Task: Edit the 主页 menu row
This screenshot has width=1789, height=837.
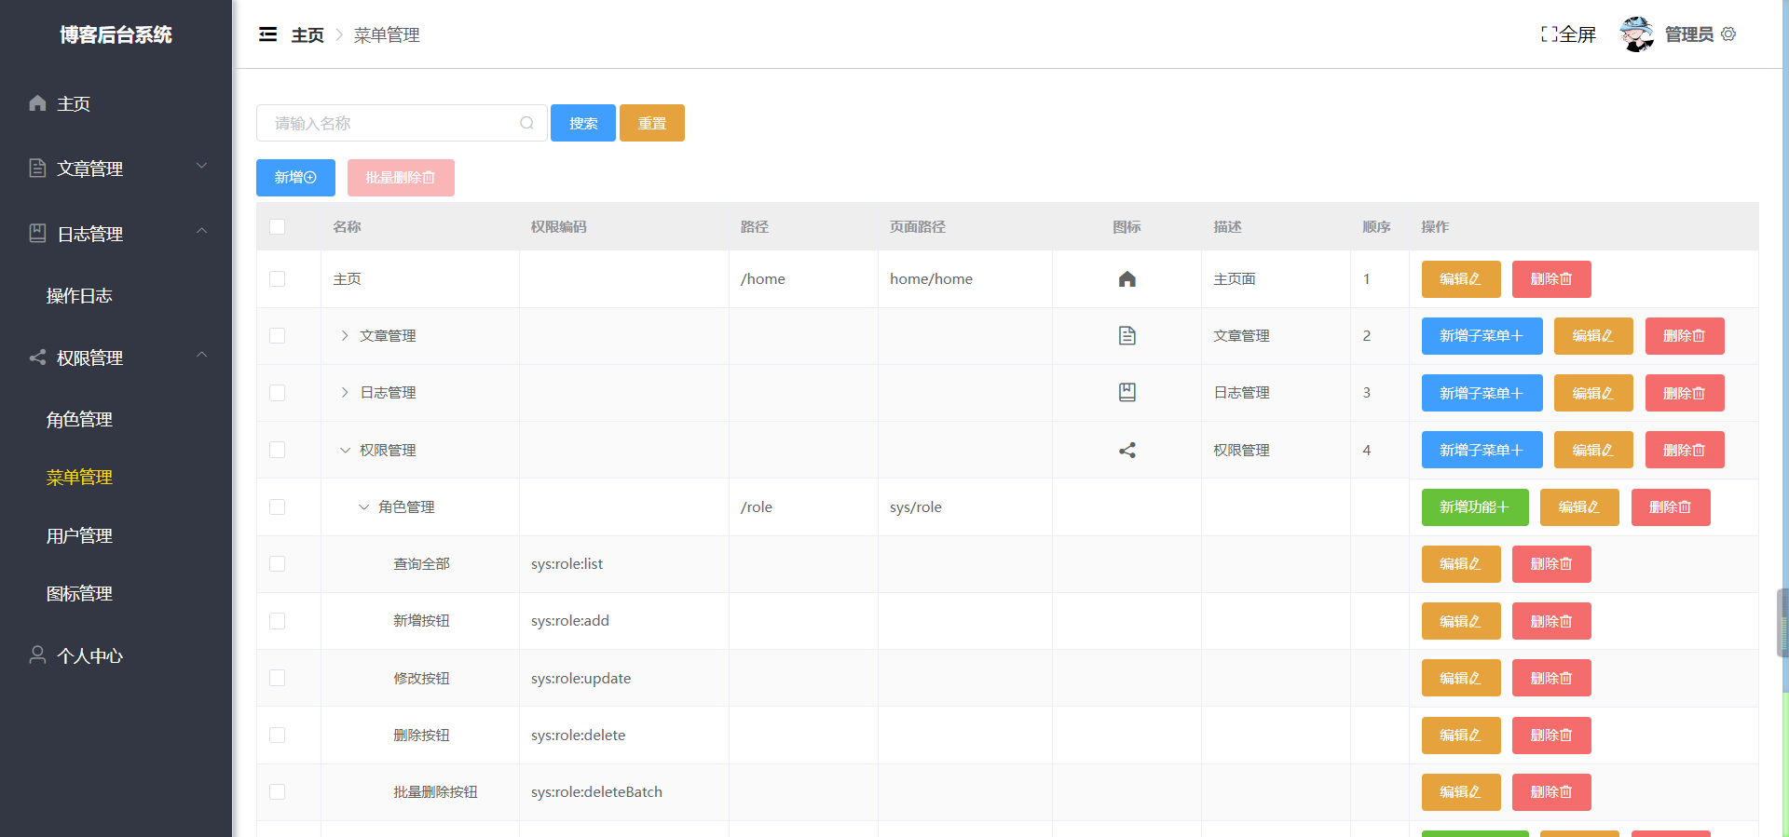Action: [x=1461, y=279]
